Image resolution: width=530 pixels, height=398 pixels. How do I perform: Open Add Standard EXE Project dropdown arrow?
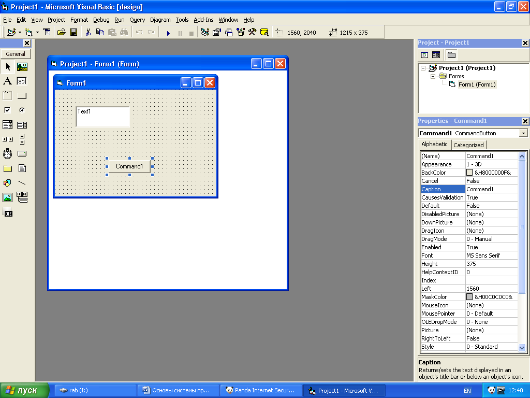tap(20, 33)
